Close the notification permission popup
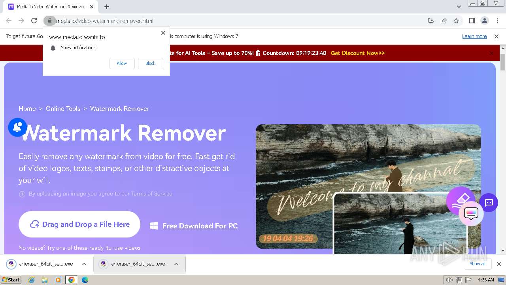506x285 pixels. (x=163, y=33)
